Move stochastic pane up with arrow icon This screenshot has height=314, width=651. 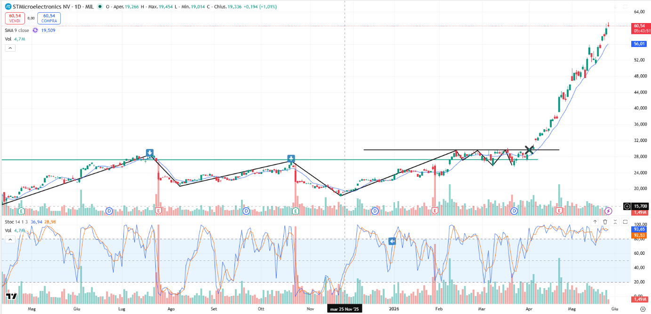(x=595, y=222)
